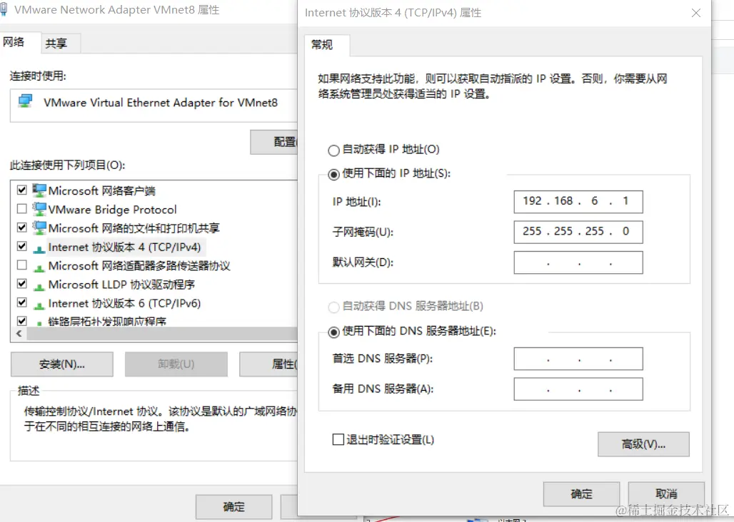Screen dimensions: 734x522
Task: Click the Microsoft 网络适配器多路传送器协议 icon
Action: [x=39, y=268]
